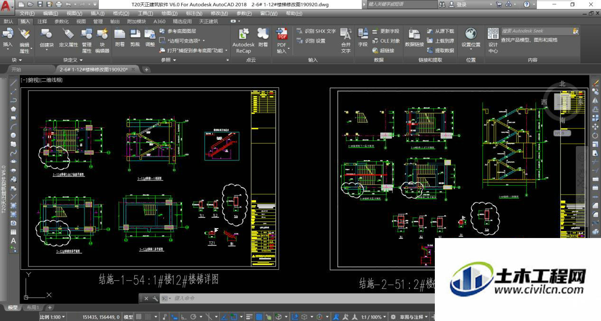
Task: Select the Define Attributes (定义属性) tool
Action: (68, 38)
